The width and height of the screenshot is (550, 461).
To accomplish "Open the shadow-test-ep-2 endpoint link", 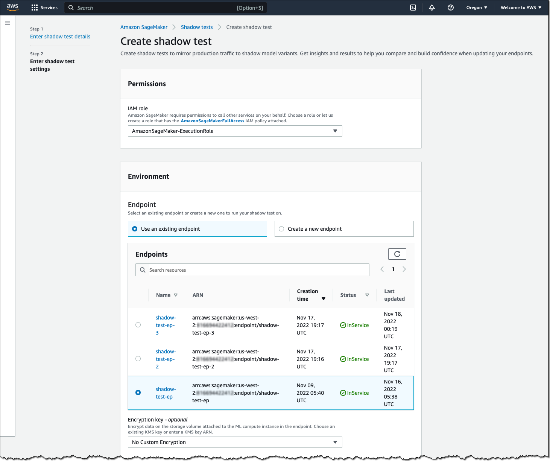I will click(166, 359).
